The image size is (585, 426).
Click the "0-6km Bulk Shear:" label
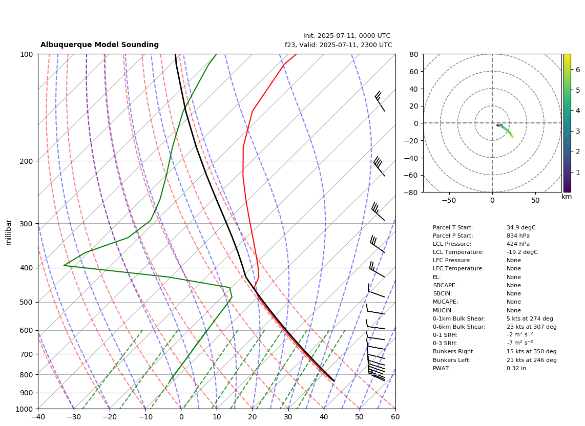(459, 327)
